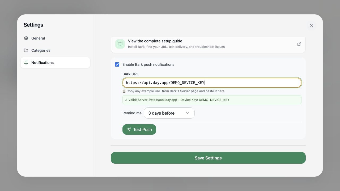The width and height of the screenshot is (340, 191).
Task: Click the 'Enable Bark push notifications' label
Action: (148, 64)
